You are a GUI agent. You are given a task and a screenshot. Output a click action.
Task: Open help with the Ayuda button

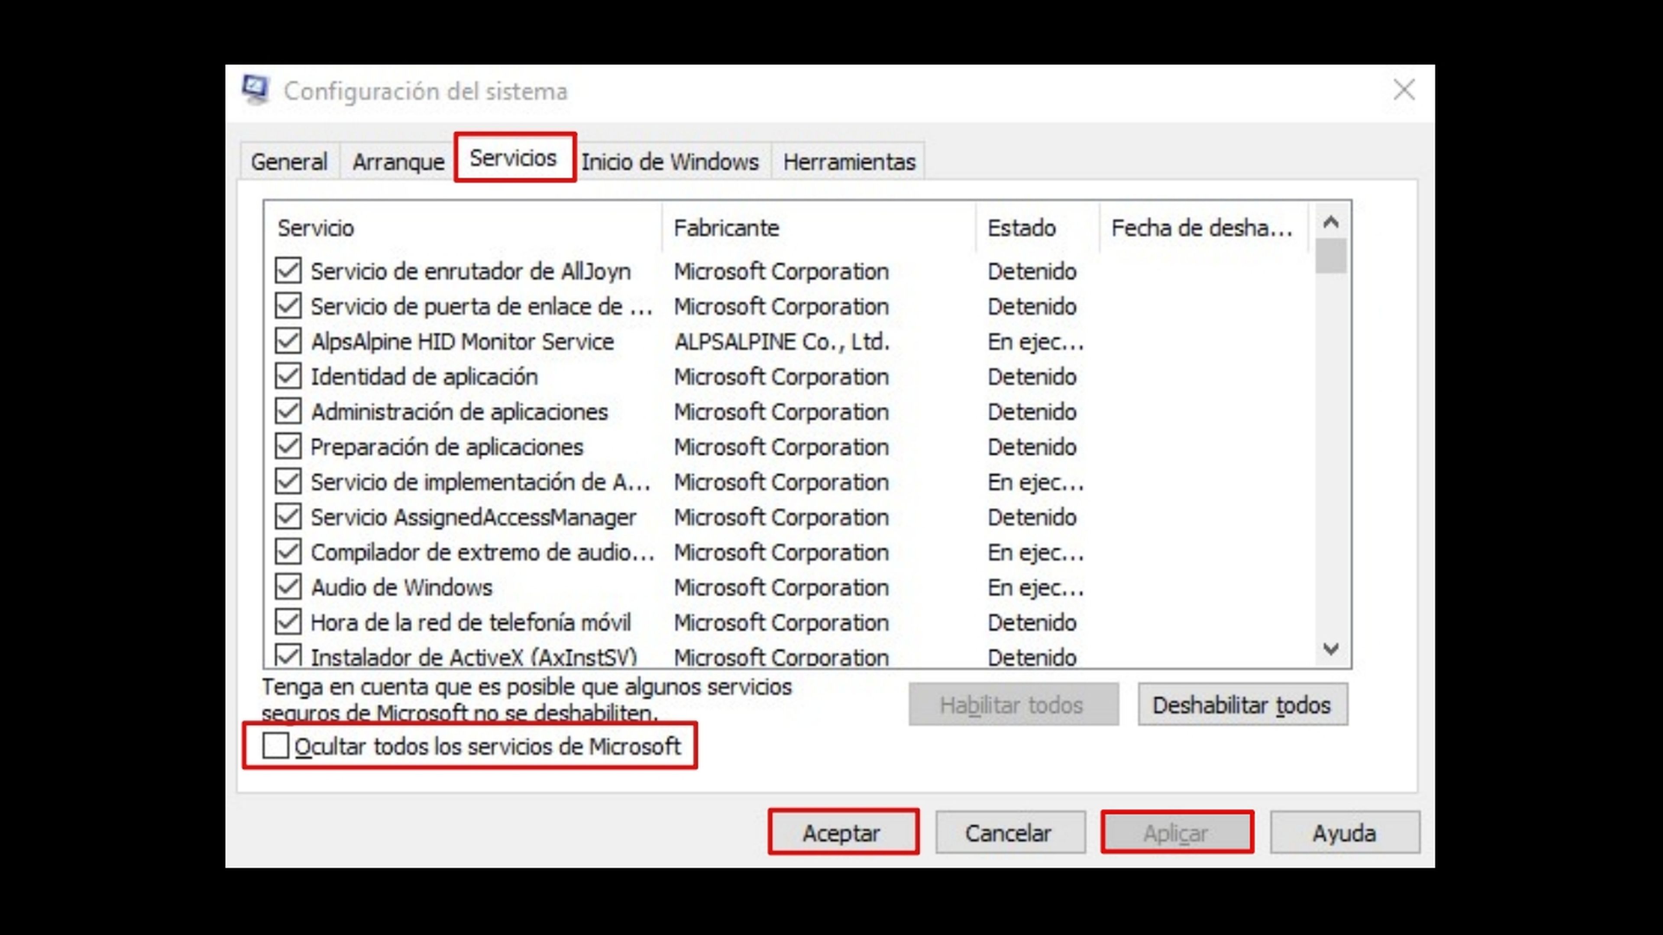(x=1345, y=832)
